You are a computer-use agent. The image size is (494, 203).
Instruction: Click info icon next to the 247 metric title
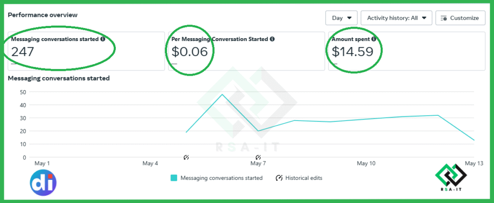click(x=103, y=40)
